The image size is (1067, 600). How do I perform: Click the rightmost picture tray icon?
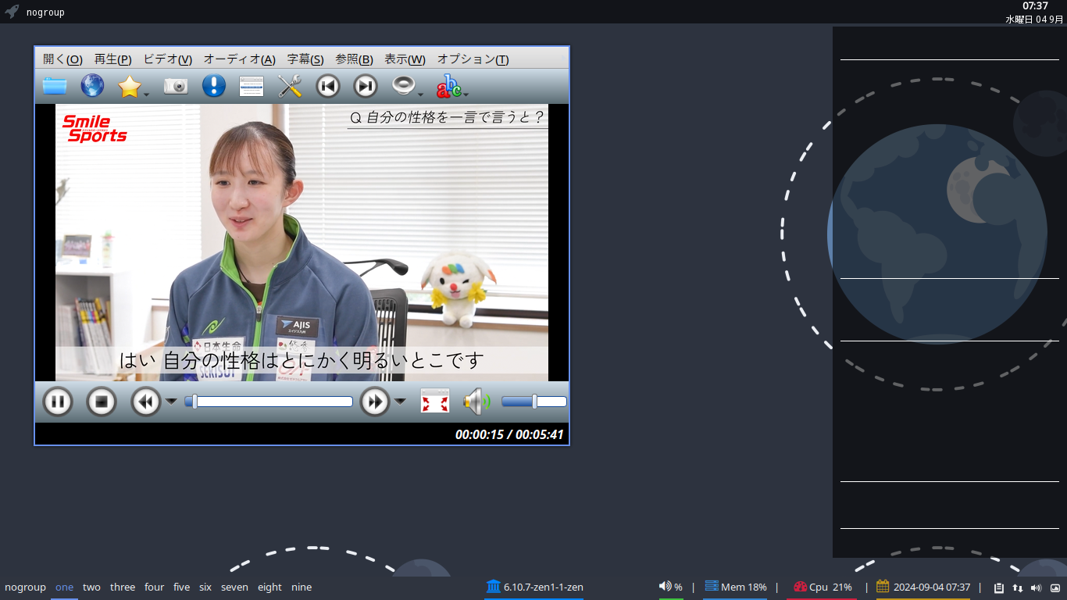point(1055,587)
